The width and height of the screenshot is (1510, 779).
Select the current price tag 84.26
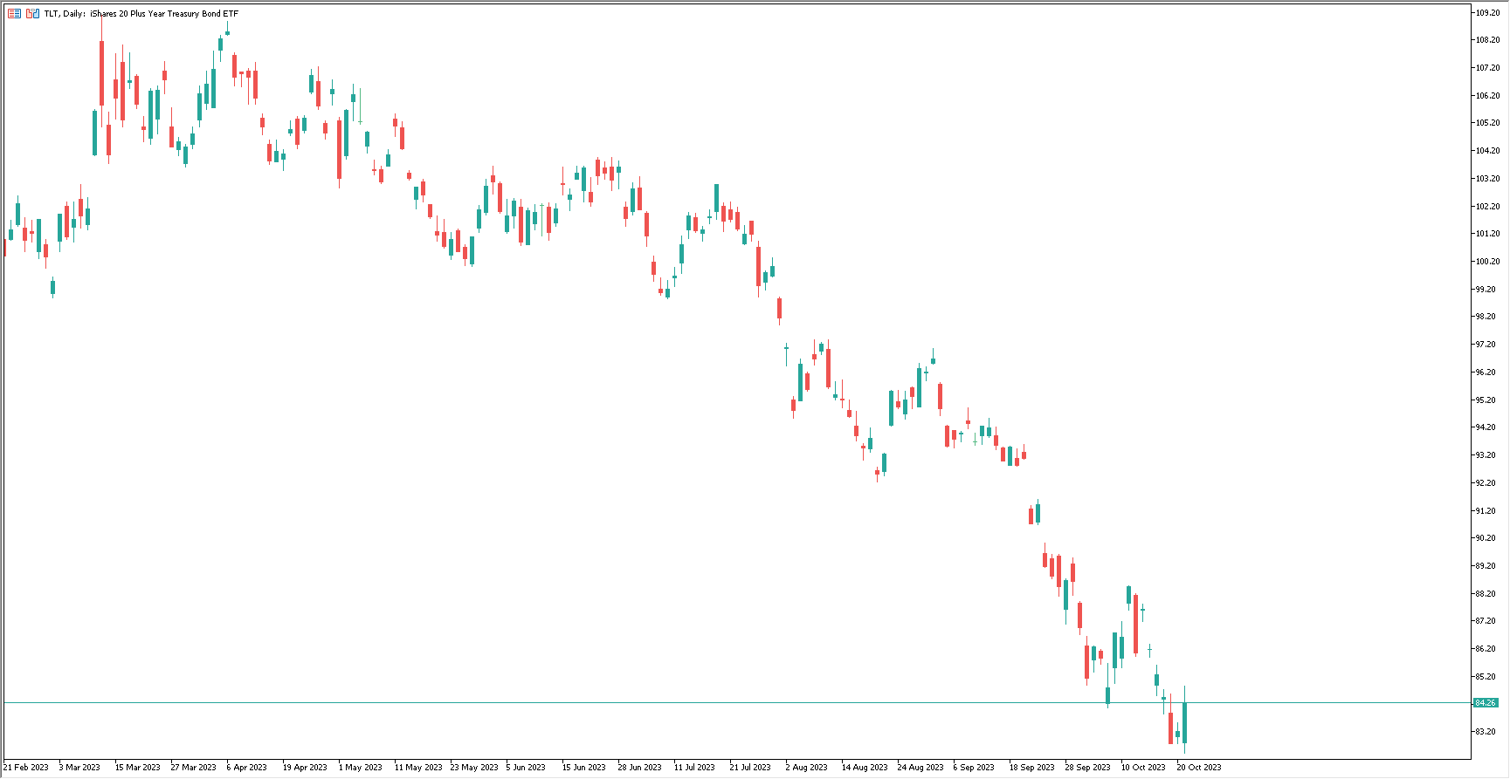tap(1485, 703)
